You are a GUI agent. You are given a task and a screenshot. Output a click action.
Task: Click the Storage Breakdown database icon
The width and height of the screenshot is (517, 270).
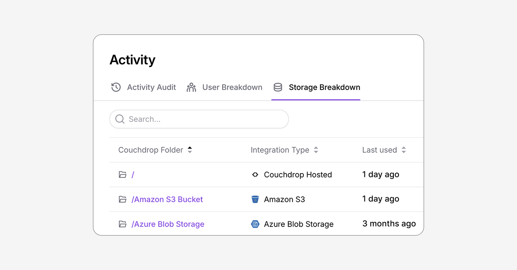point(278,87)
